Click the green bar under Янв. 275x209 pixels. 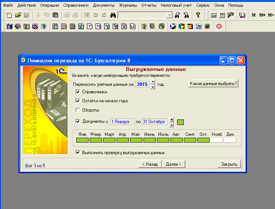pyautogui.click(x=82, y=140)
